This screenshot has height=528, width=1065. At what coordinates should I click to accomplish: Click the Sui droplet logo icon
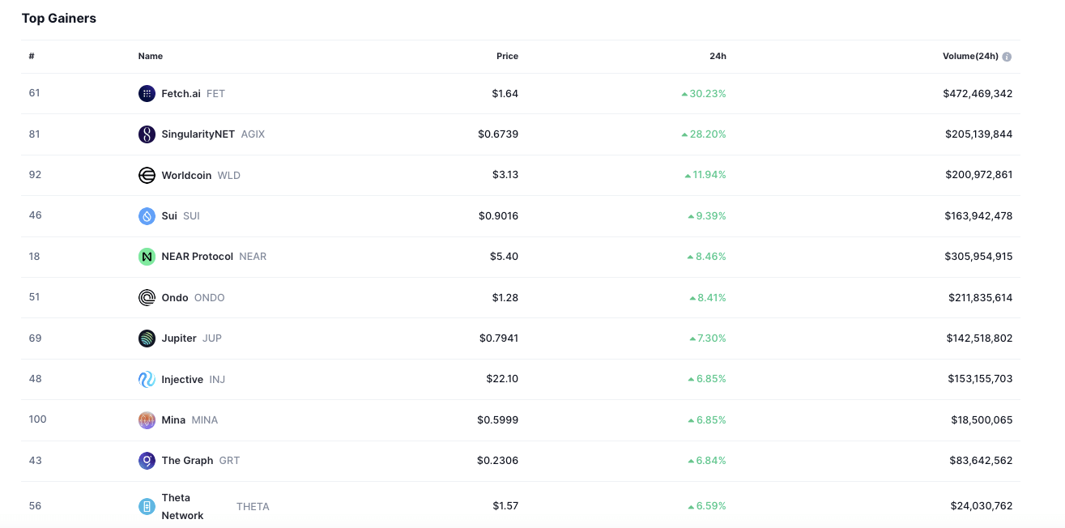[x=147, y=216]
